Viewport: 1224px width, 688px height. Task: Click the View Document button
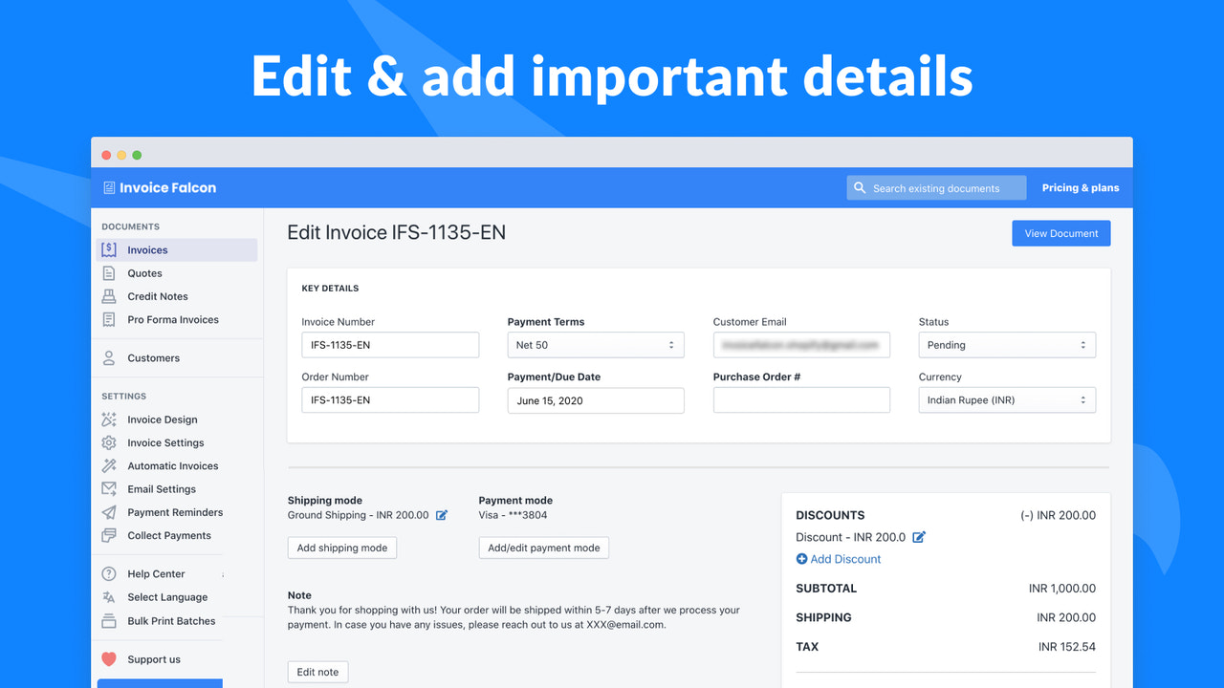tap(1060, 232)
